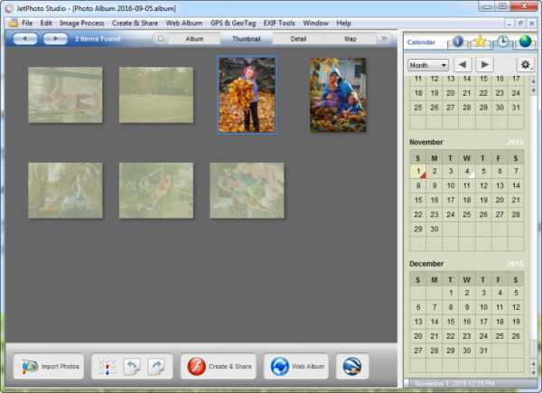Go to next calendar period arrow

[x=484, y=65]
